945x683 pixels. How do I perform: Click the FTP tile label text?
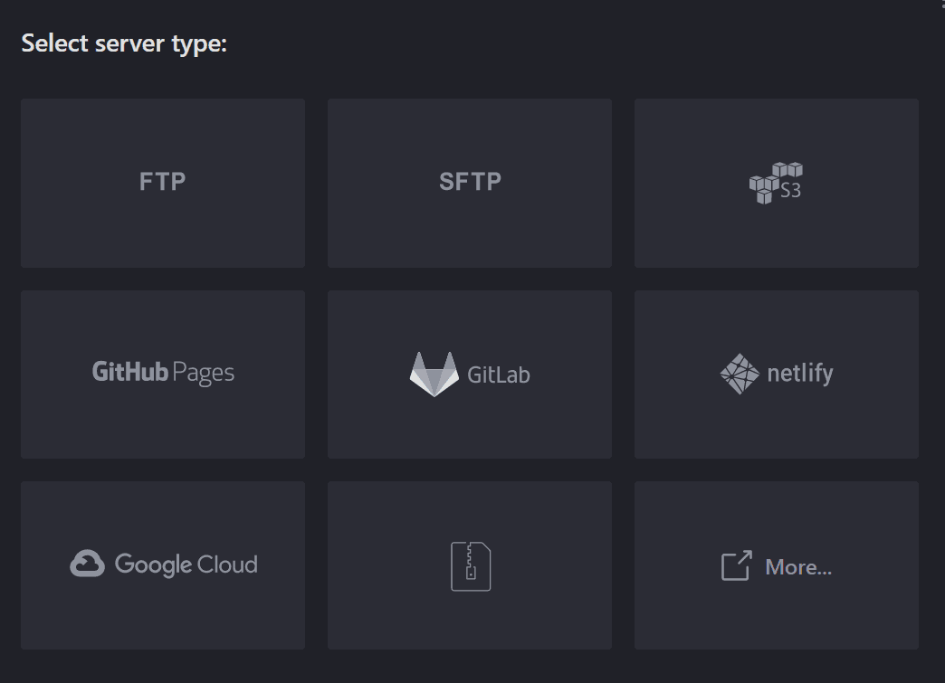click(x=163, y=182)
